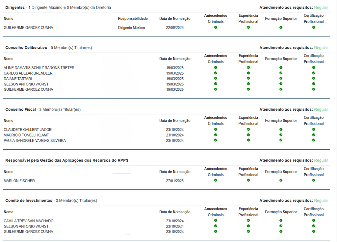Click Mauricio Tonelli Klamt's Formação Superior check icon

click(281, 134)
